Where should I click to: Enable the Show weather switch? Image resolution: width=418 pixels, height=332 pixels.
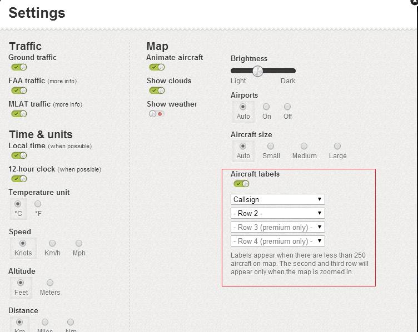pos(156,114)
